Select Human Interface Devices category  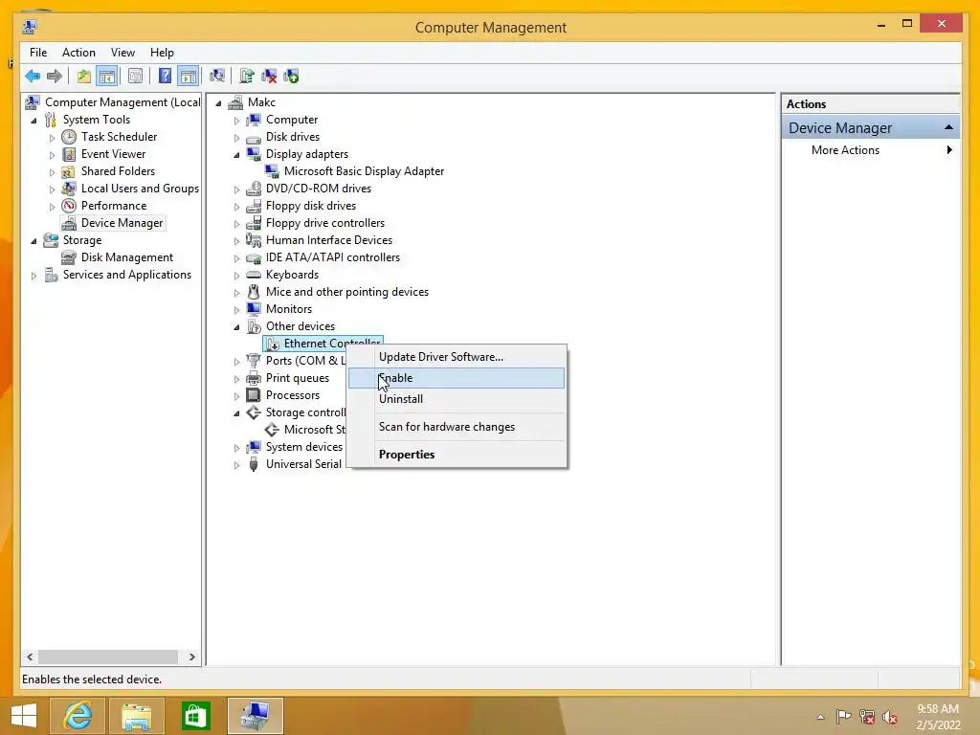pos(329,240)
